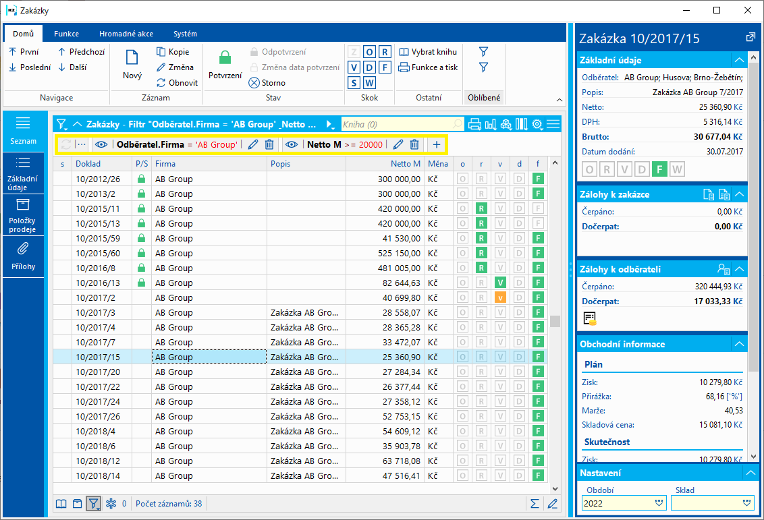Click the print icon in the list header
764x520 pixels.
coord(474,124)
